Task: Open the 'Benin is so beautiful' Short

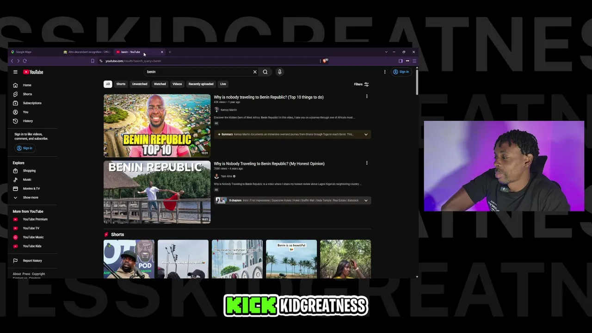Action: [291, 259]
